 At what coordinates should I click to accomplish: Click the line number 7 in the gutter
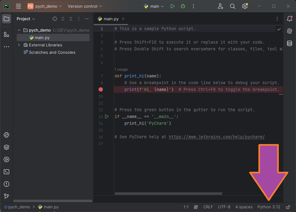pyautogui.click(x=102, y=76)
